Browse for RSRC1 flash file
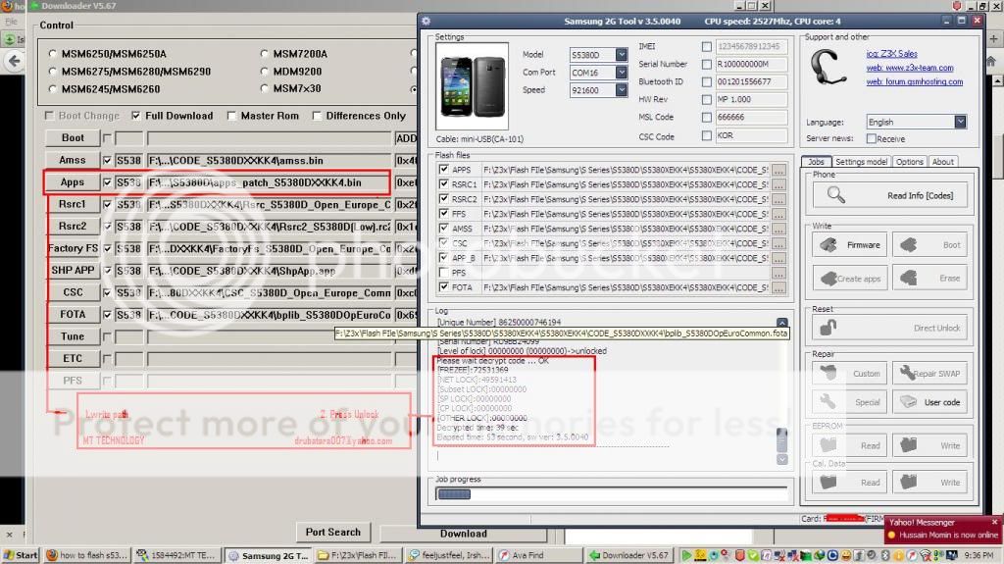1004x564 pixels. point(778,184)
